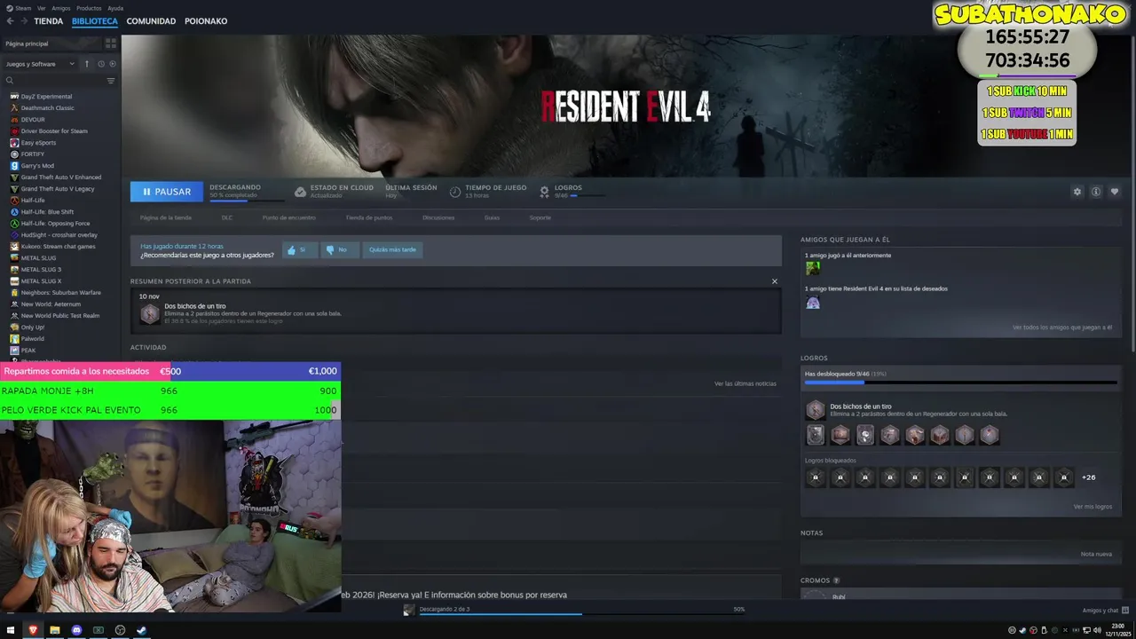The height and width of the screenshot is (639, 1136).
Task: Open Ver todos los amigos link
Action: (1062, 327)
